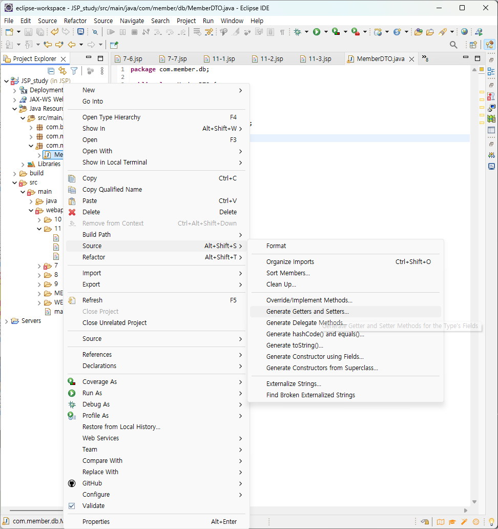Click the Run External Tools toolbox icon

[356, 32]
